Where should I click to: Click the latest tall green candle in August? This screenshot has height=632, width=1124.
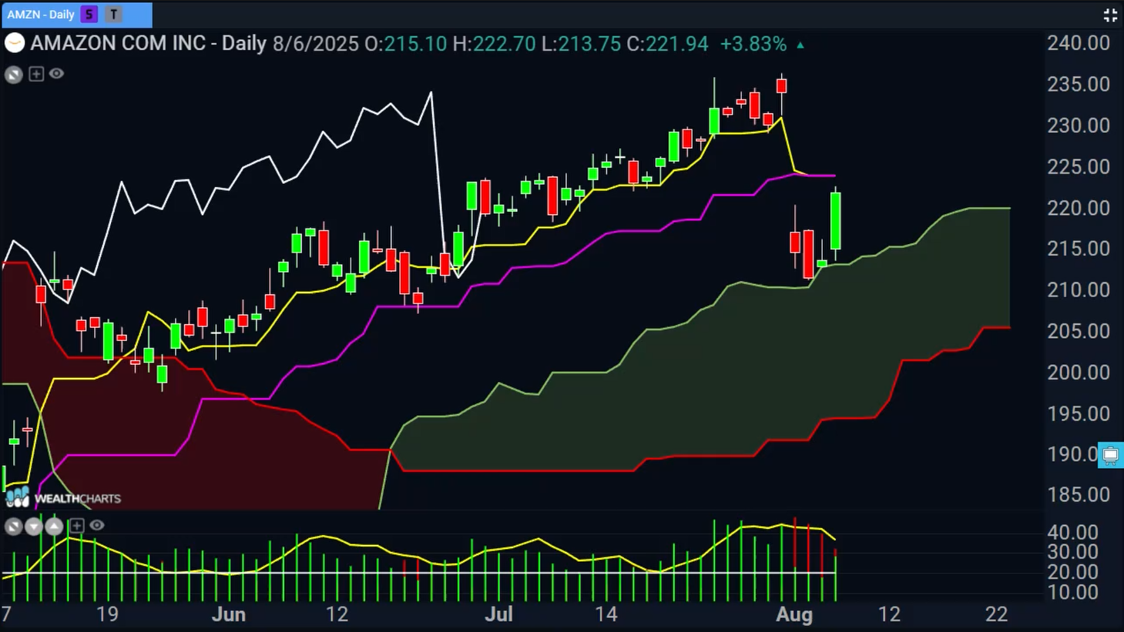point(835,221)
